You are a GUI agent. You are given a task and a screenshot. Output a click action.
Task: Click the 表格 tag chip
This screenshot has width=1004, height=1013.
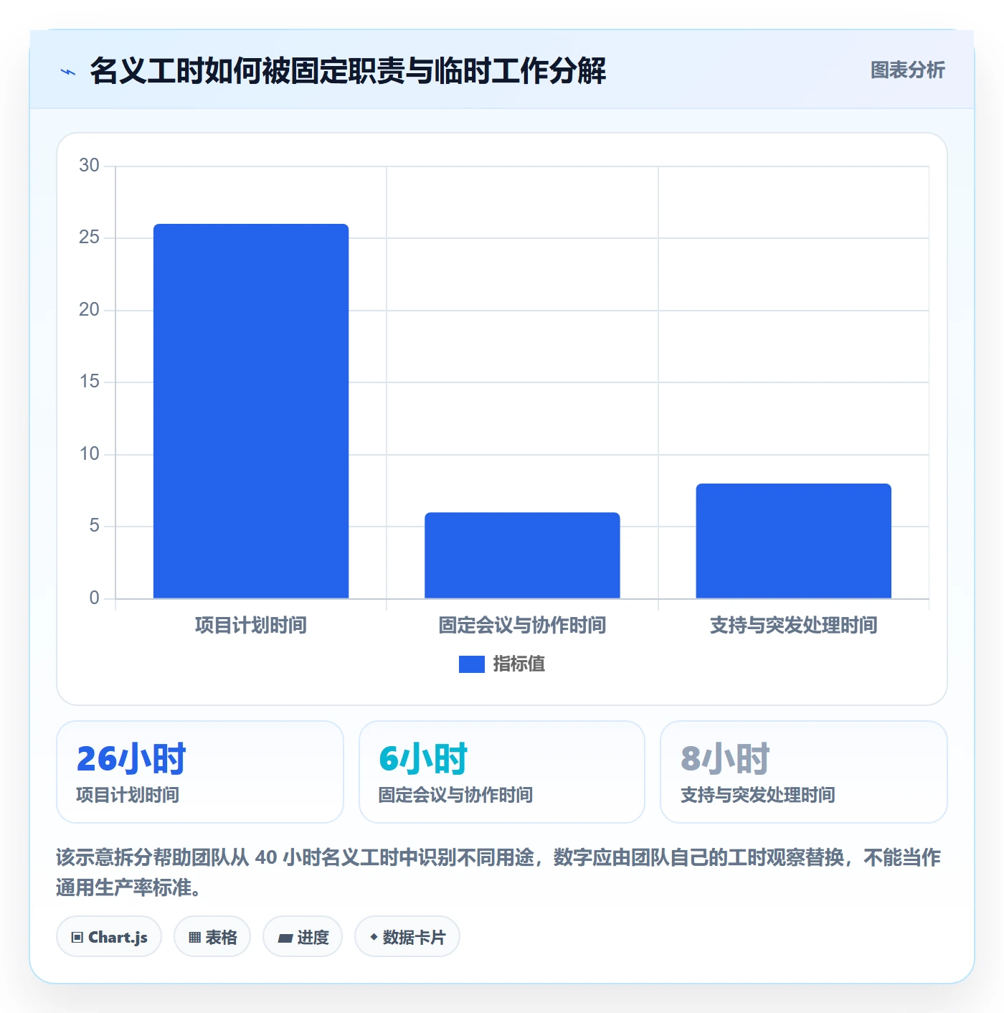pyautogui.click(x=212, y=937)
